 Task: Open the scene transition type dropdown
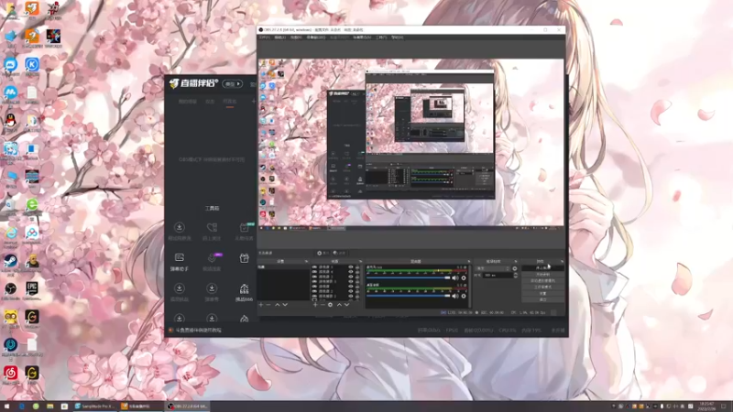493,268
